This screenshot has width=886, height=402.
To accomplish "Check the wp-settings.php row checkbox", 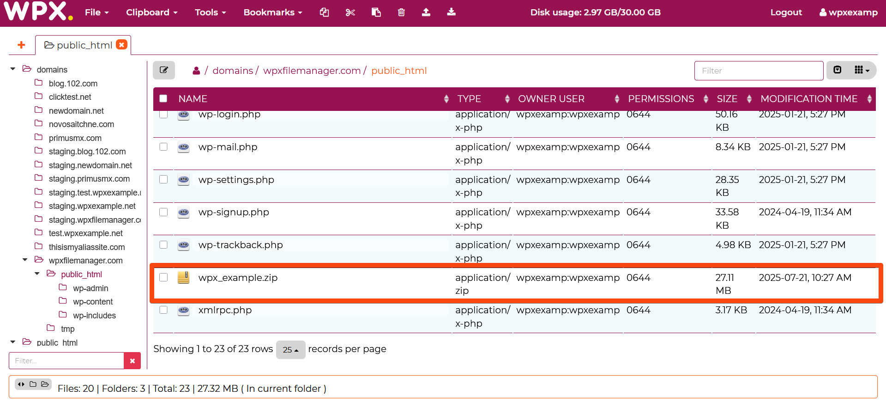I will [x=163, y=179].
